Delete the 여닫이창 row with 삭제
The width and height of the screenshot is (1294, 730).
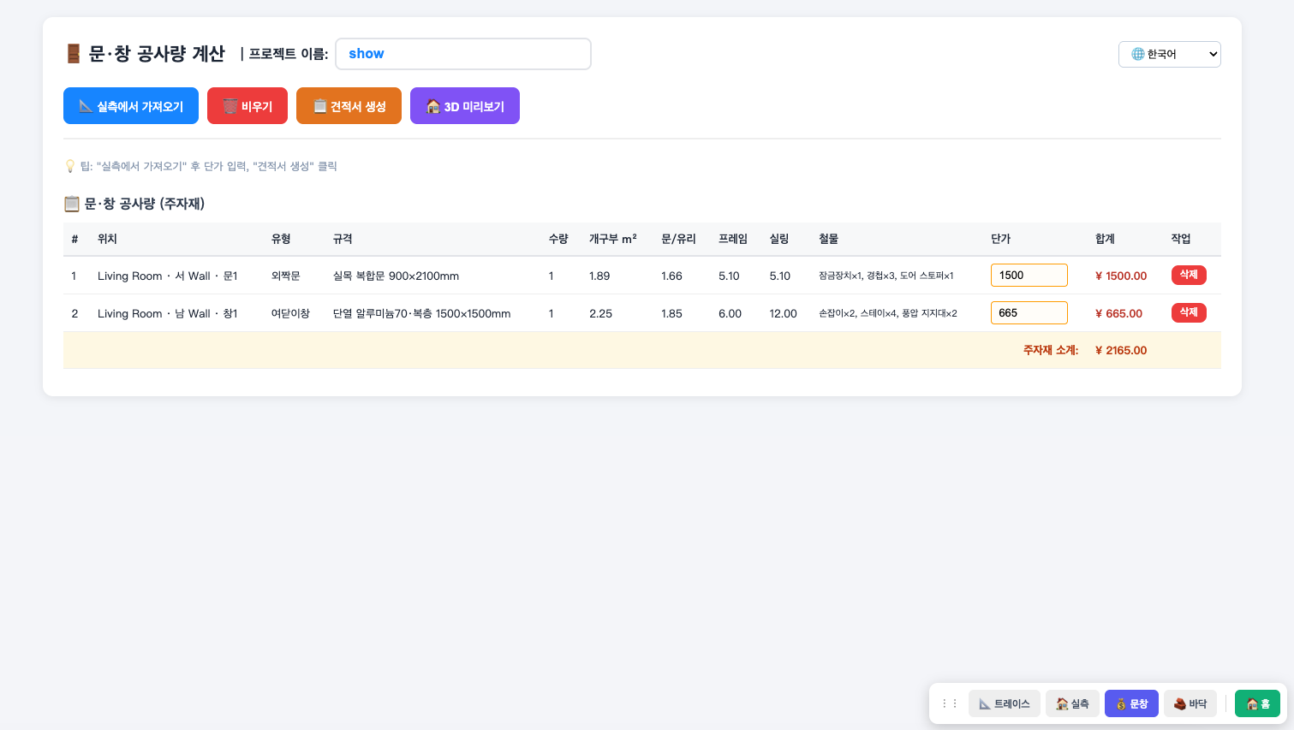coord(1189,312)
